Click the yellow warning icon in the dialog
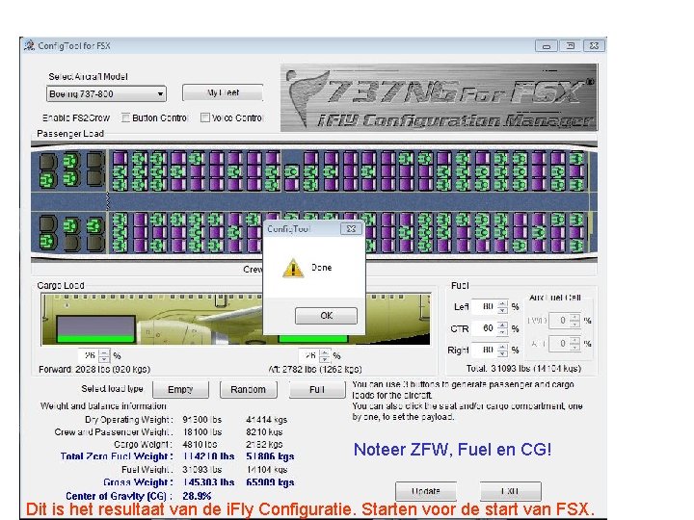This screenshot has height=520, width=694. click(x=293, y=269)
